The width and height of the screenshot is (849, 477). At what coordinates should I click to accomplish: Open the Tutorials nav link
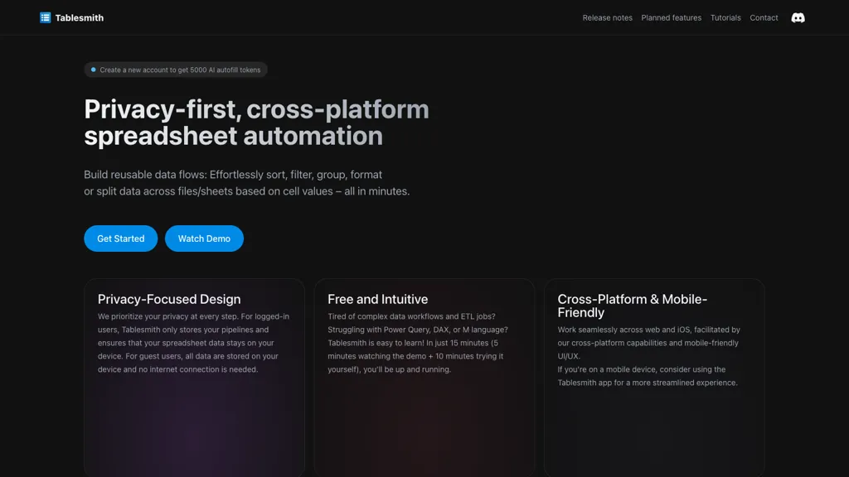coord(725,18)
